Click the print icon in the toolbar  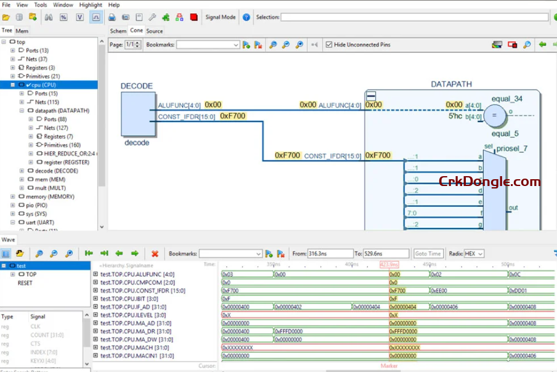(113, 17)
